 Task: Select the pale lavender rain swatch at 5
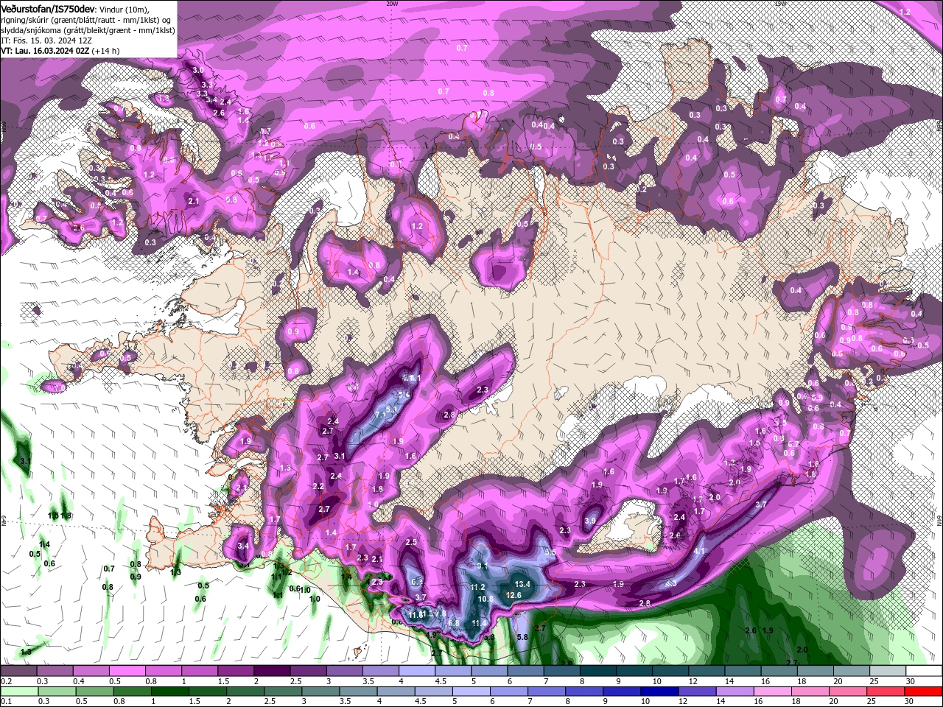click(x=471, y=692)
